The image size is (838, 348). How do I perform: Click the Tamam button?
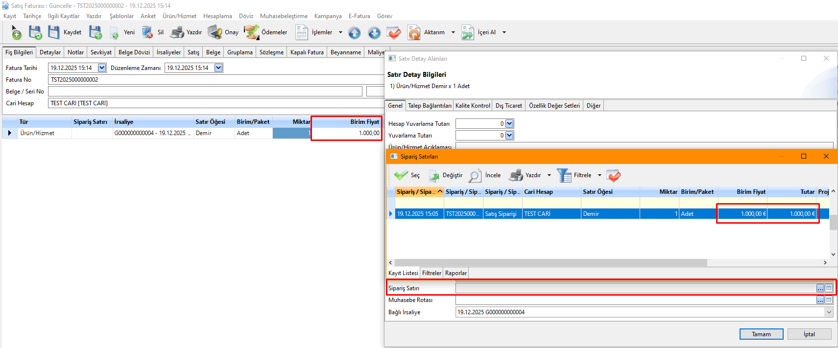pyautogui.click(x=761, y=334)
